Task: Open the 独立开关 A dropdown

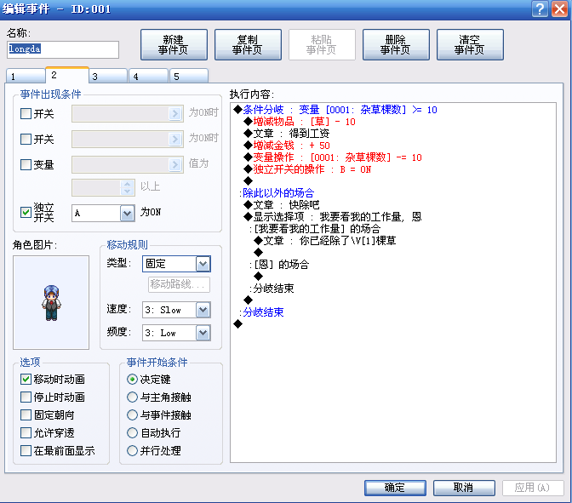Action: [x=127, y=213]
